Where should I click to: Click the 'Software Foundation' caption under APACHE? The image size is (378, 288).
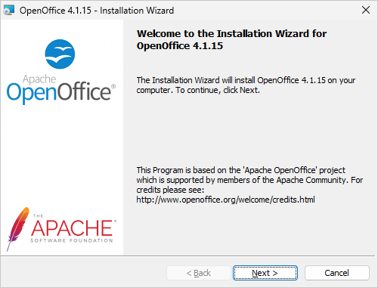tap(72, 240)
